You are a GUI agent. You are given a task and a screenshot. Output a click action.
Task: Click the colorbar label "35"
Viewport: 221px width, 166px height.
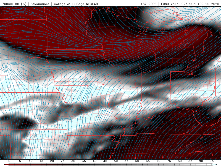84,161
